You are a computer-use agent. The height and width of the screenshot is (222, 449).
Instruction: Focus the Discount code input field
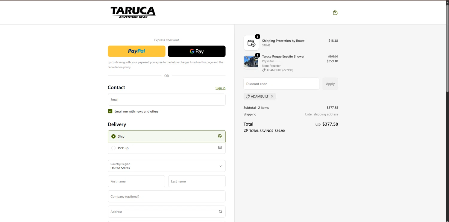pyautogui.click(x=281, y=84)
